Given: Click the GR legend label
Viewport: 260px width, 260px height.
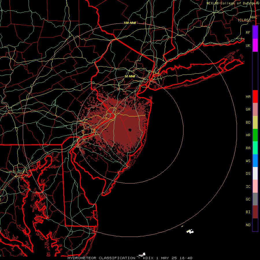Looking at the screenshot, I should click(248, 109).
